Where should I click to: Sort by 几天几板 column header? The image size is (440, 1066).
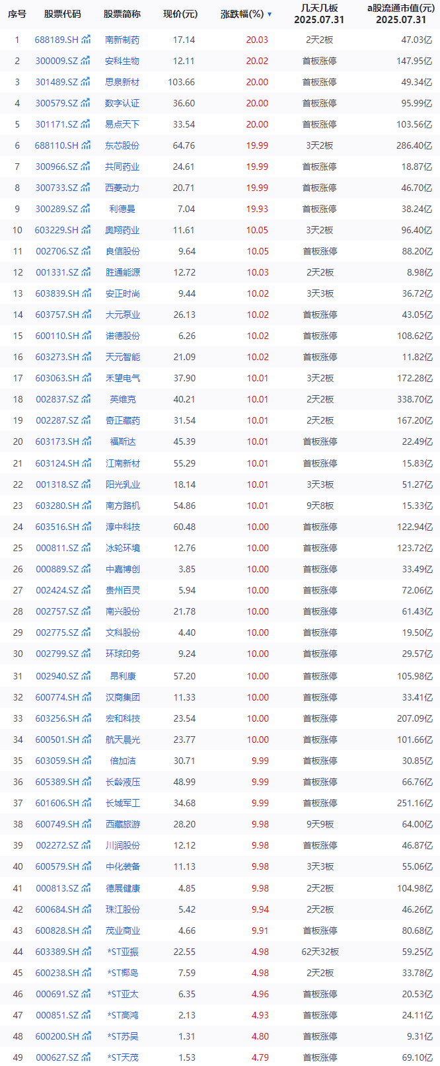point(320,14)
